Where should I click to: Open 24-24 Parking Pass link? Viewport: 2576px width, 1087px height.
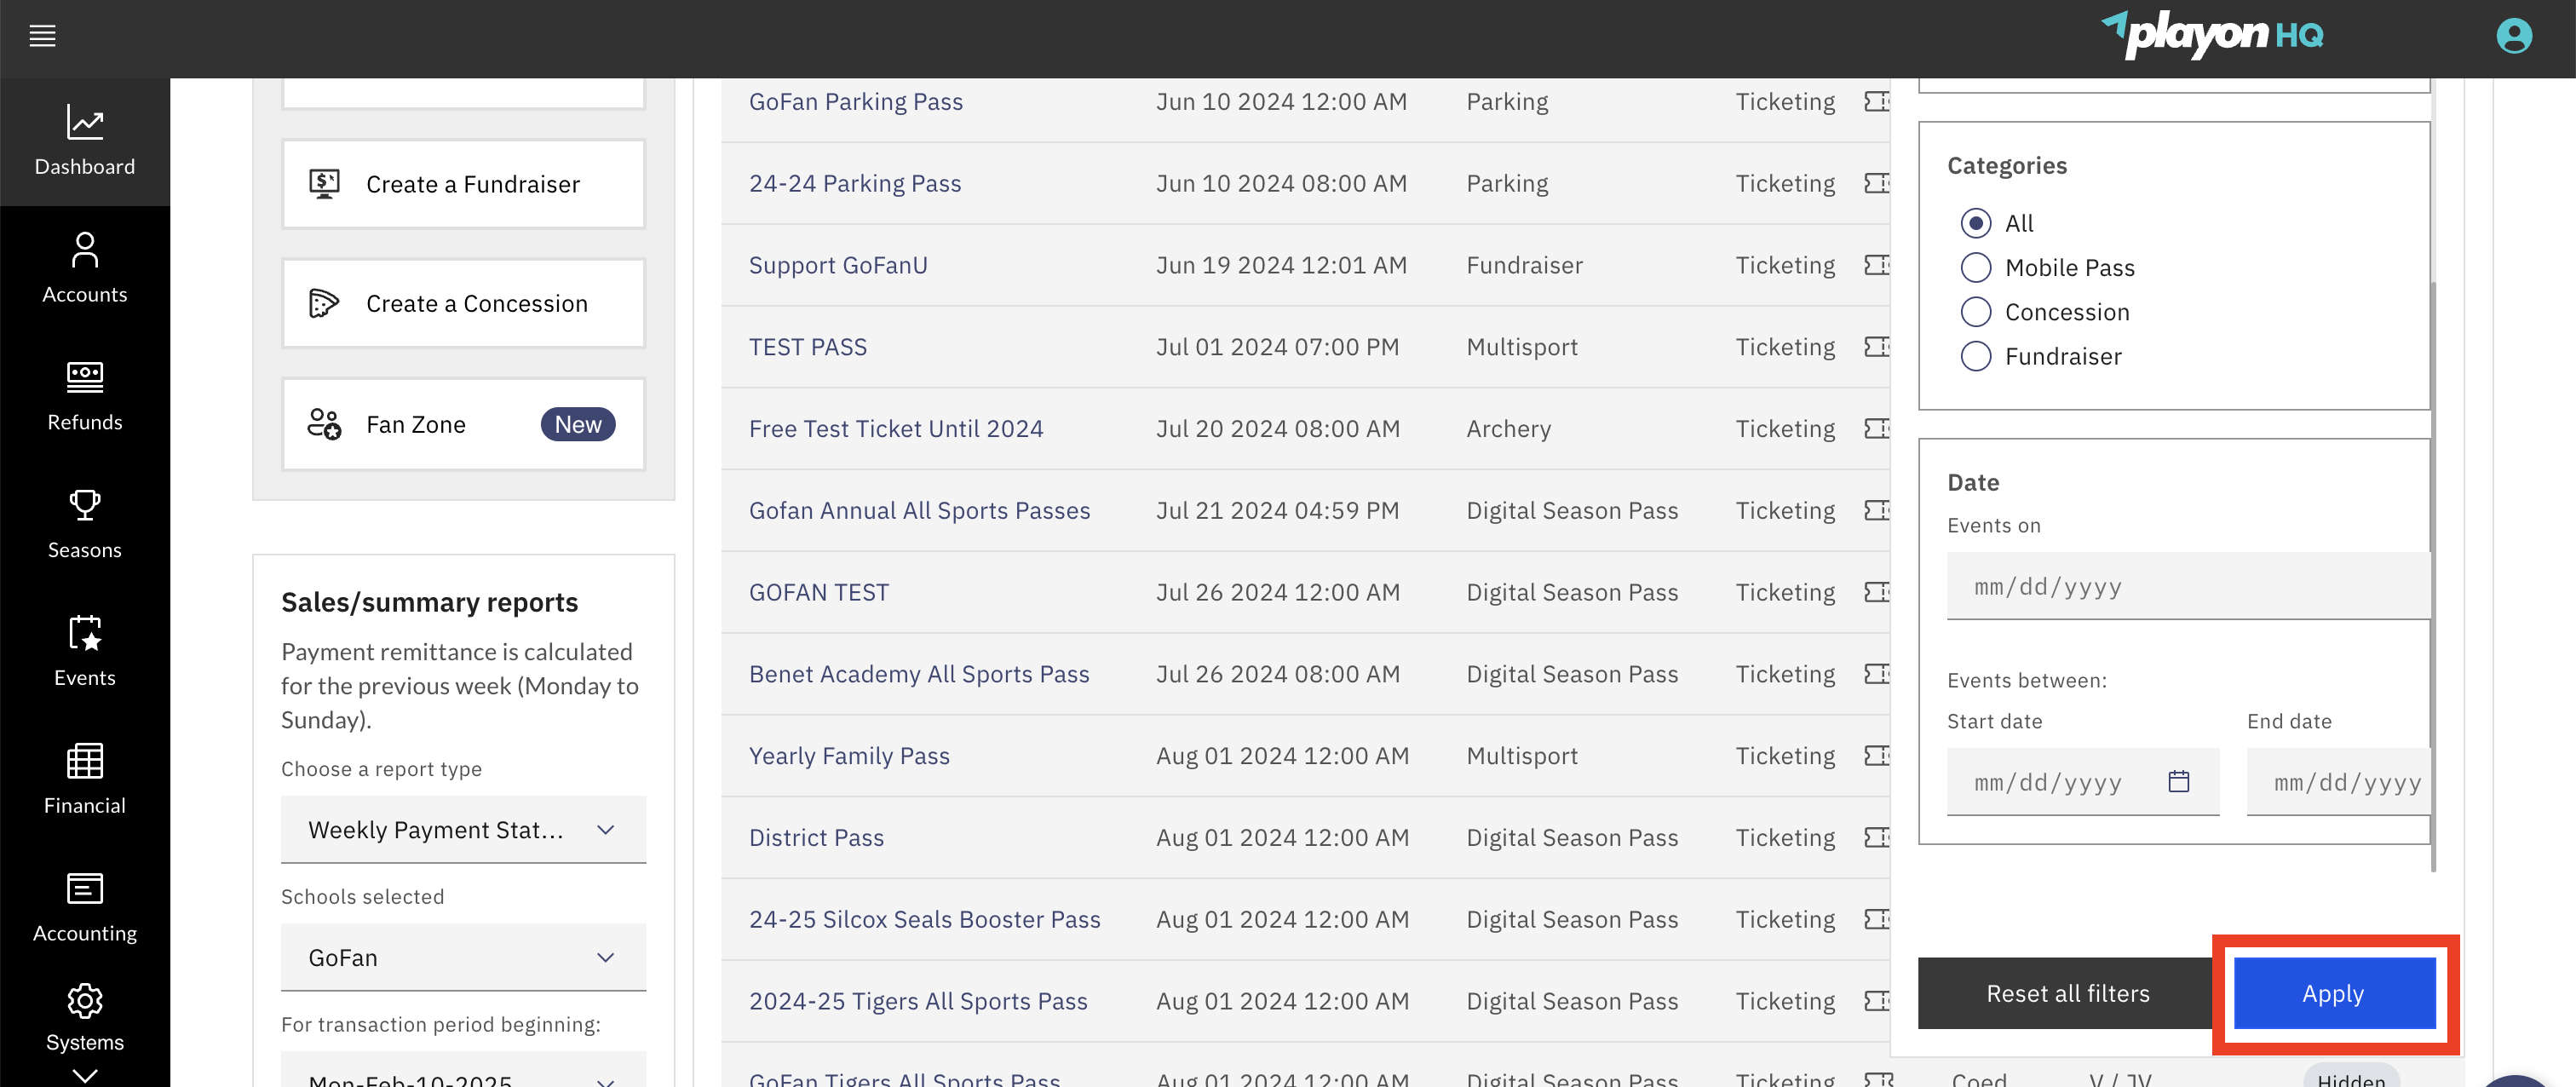click(x=855, y=184)
